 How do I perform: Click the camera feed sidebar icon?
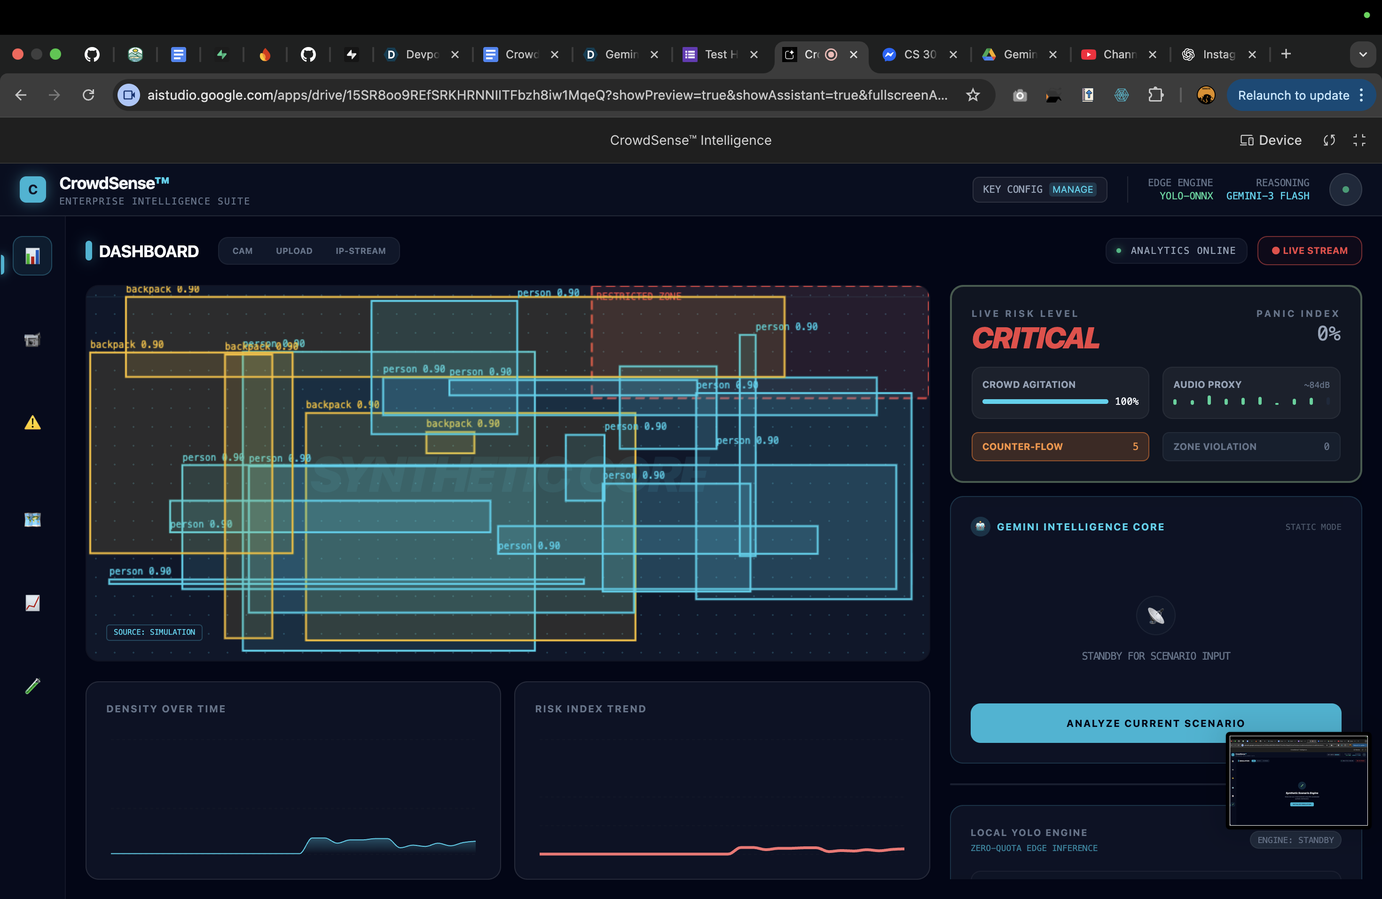point(32,340)
